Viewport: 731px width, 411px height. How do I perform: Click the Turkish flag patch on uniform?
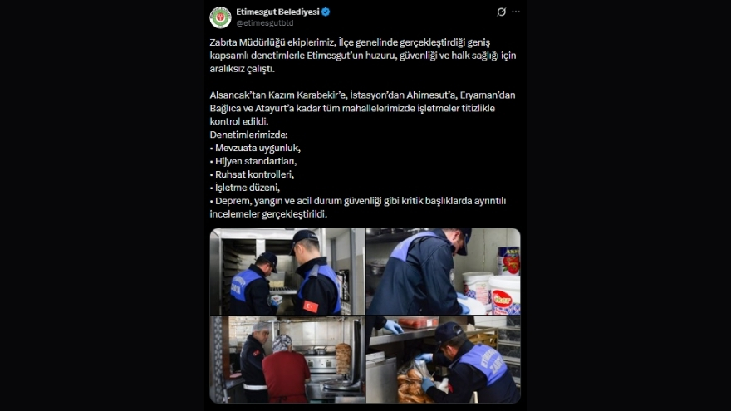click(x=311, y=306)
